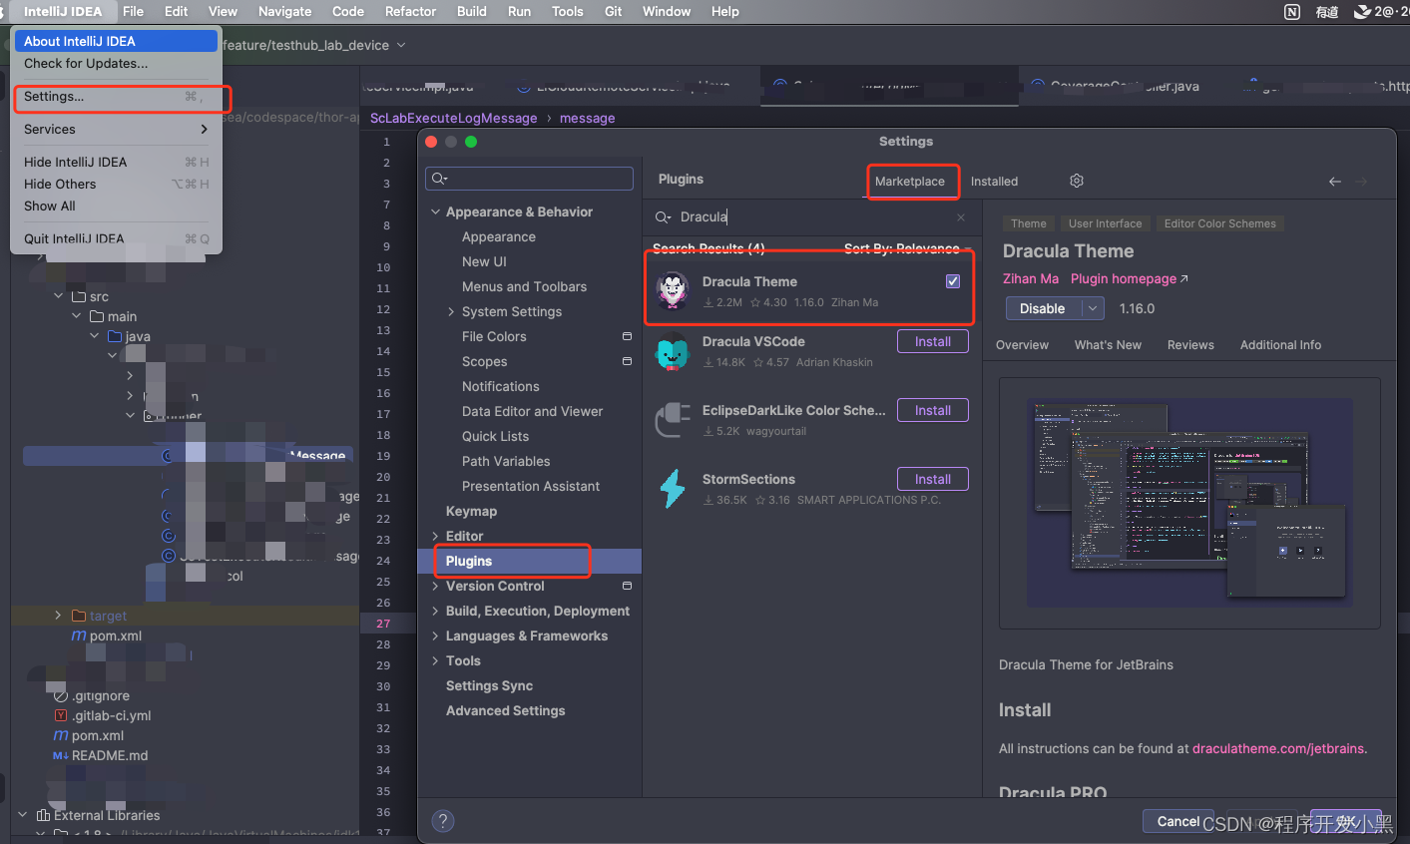
Task: Click the Zihan Ma author link
Action: click(1031, 279)
